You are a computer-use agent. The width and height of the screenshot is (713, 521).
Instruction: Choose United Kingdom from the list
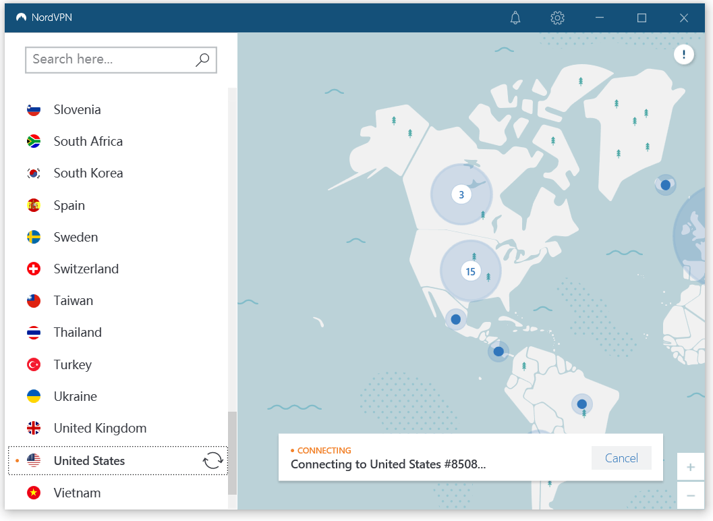(118, 428)
